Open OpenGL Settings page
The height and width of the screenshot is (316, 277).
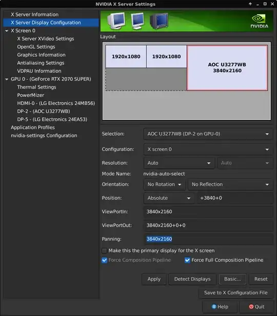coord(36,47)
